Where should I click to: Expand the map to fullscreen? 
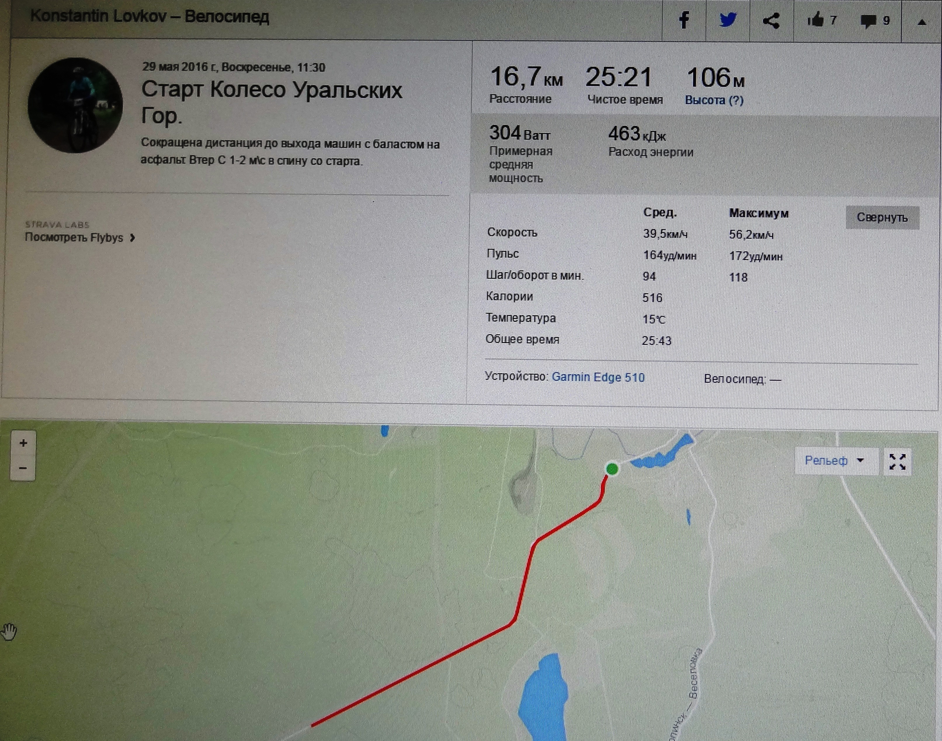click(897, 461)
